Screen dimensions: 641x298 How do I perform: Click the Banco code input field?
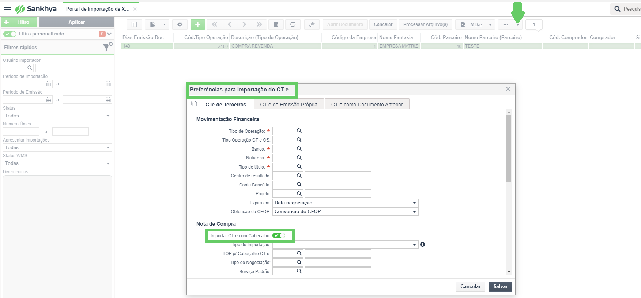click(x=284, y=149)
